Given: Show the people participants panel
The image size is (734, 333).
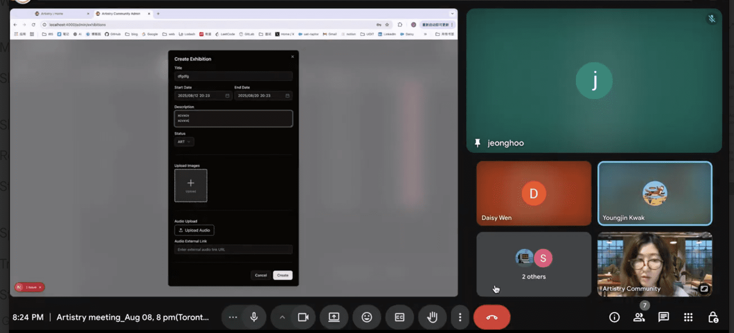Looking at the screenshot, I should coord(639,317).
